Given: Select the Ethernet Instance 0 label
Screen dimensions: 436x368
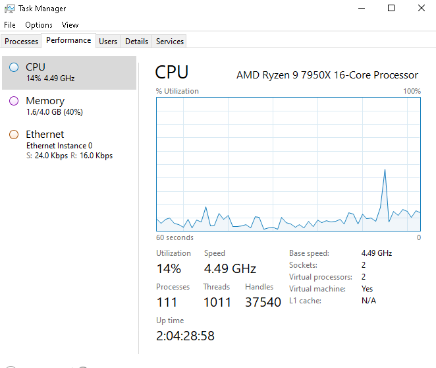Looking at the screenshot, I should 59,146.
